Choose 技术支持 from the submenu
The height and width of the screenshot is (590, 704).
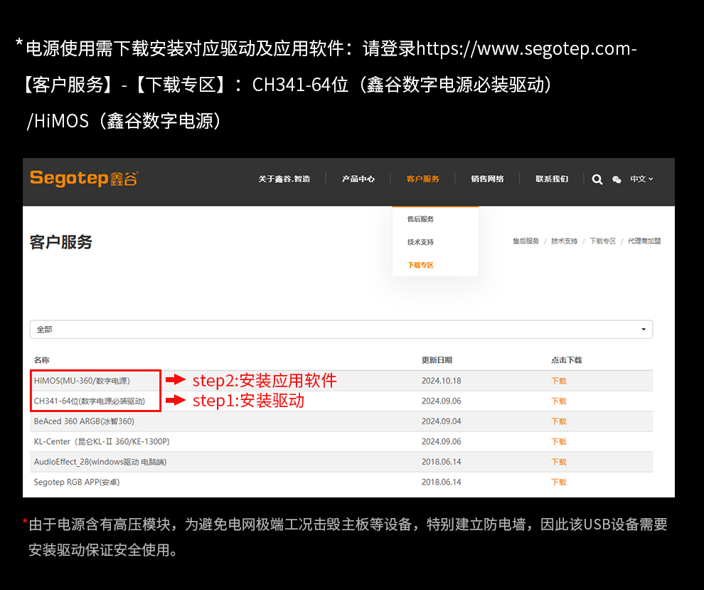420,242
